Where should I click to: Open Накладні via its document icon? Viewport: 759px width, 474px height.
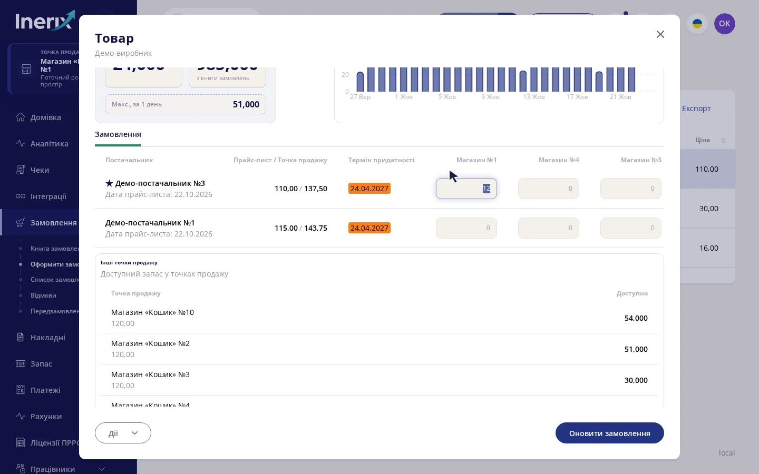click(x=21, y=337)
